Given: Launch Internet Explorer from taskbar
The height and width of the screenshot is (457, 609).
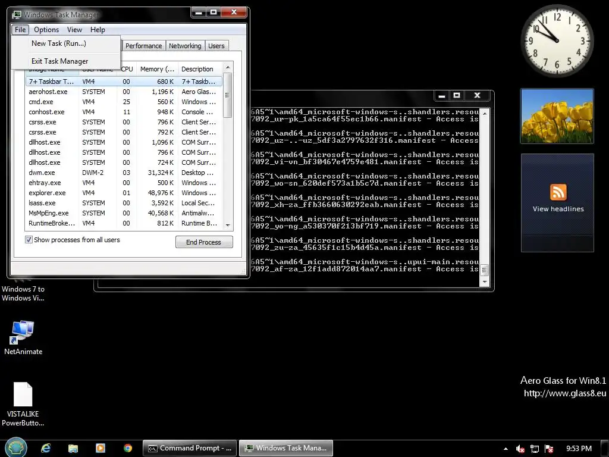Looking at the screenshot, I should pyautogui.click(x=46, y=448).
